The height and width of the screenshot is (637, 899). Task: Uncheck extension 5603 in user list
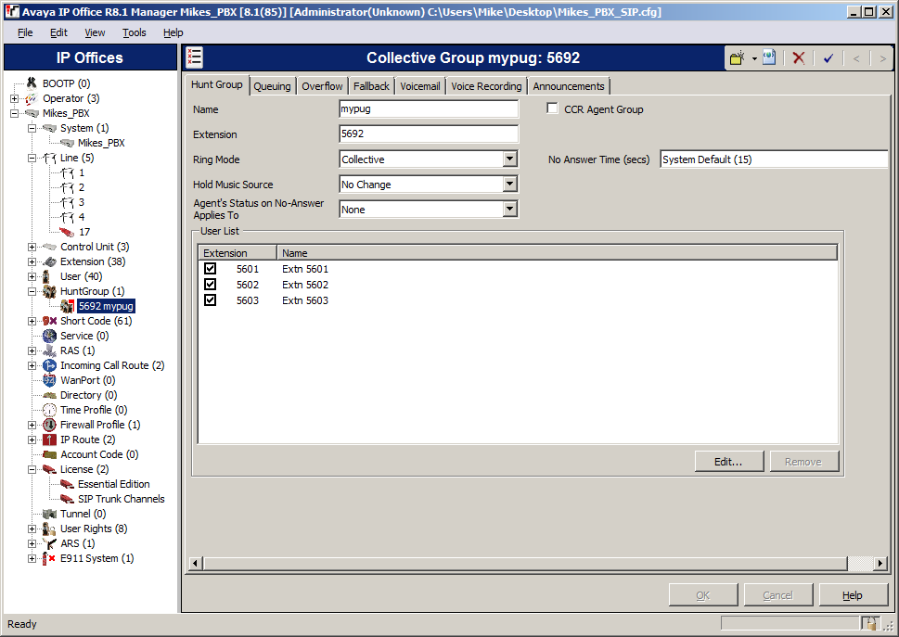[x=210, y=300]
